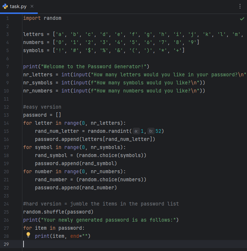
Task: Click 'password.append(rand_symbol)' line
Action: pyautogui.click(x=76, y=163)
